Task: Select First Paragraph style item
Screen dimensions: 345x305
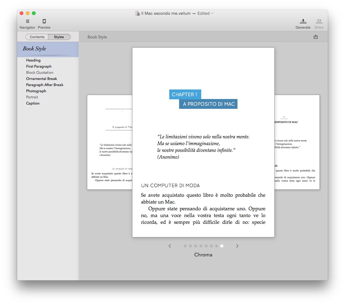Action: tap(39, 66)
